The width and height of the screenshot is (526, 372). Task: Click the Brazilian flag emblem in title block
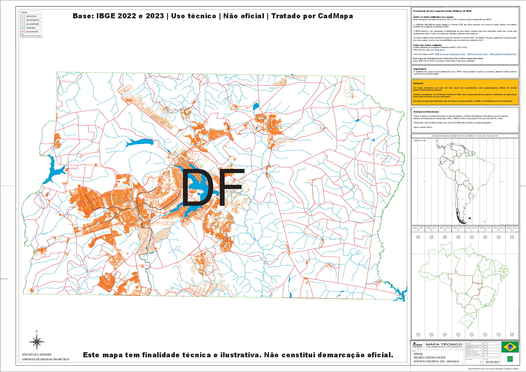click(x=510, y=347)
